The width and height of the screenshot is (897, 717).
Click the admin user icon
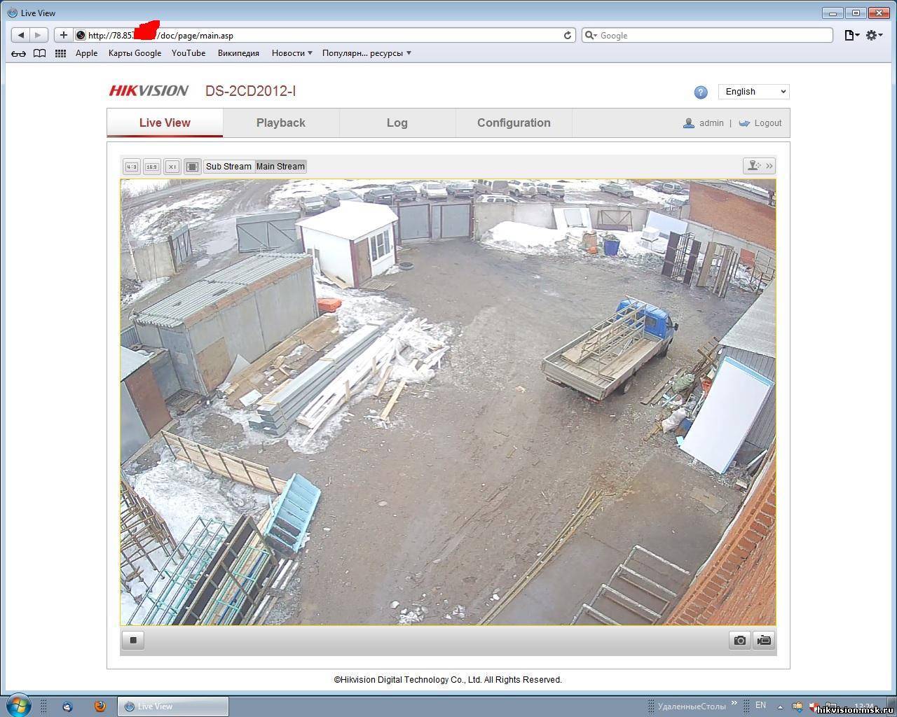pos(689,123)
